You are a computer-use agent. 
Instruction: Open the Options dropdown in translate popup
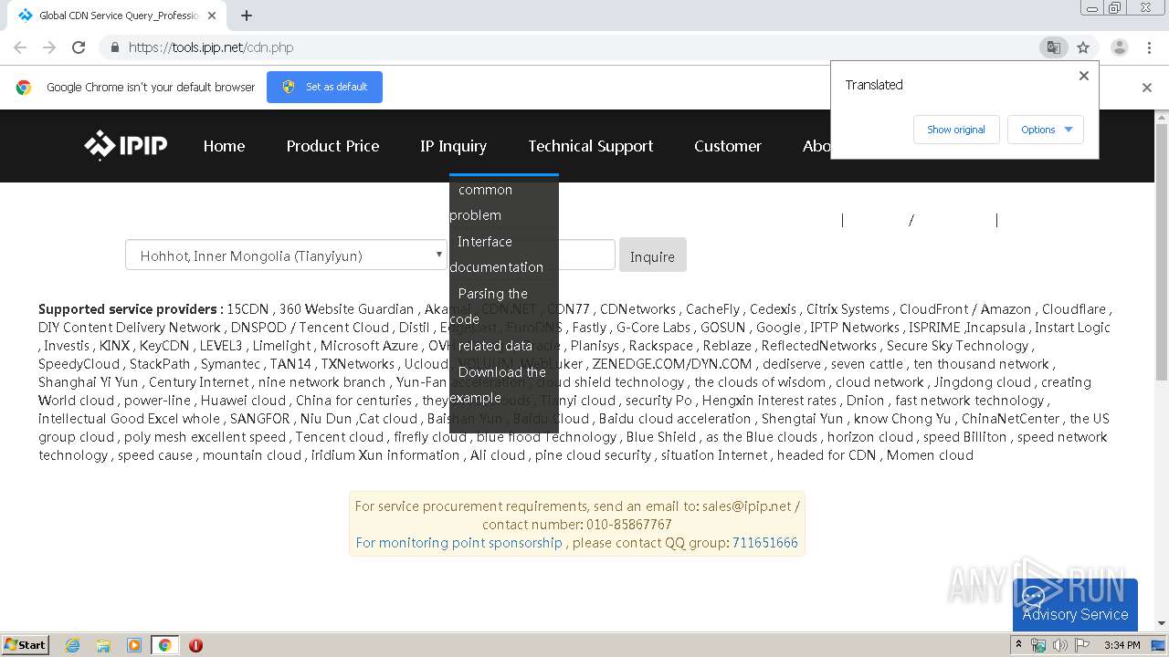coord(1046,130)
